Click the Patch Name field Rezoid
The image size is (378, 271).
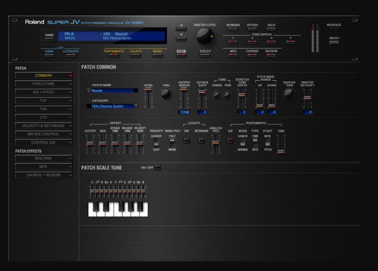tap(112, 91)
